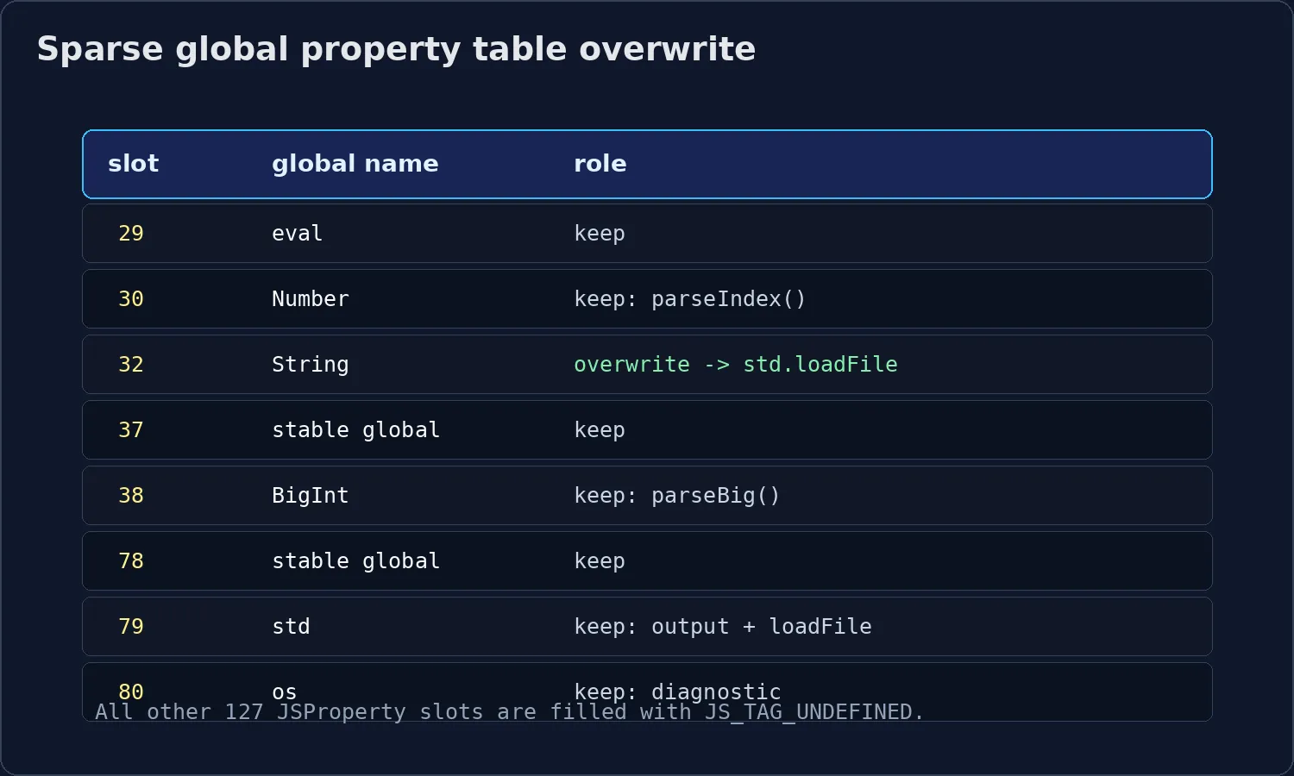1294x776 pixels.
Task: Click the 'String' global name cell
Action: point(311,365)
